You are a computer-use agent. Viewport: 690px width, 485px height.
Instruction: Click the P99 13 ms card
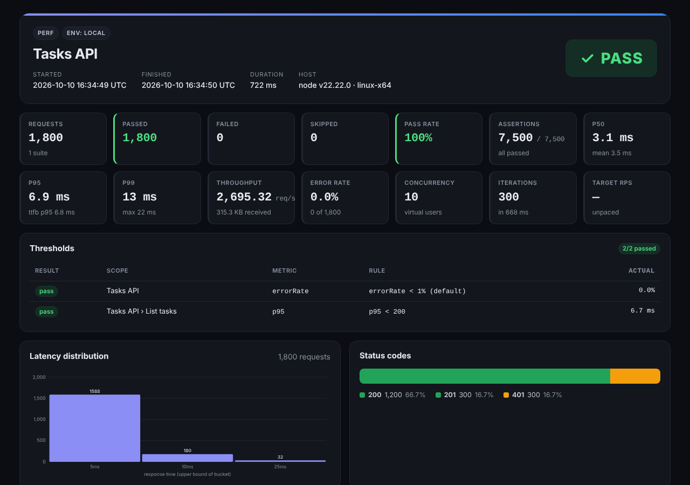157,198
